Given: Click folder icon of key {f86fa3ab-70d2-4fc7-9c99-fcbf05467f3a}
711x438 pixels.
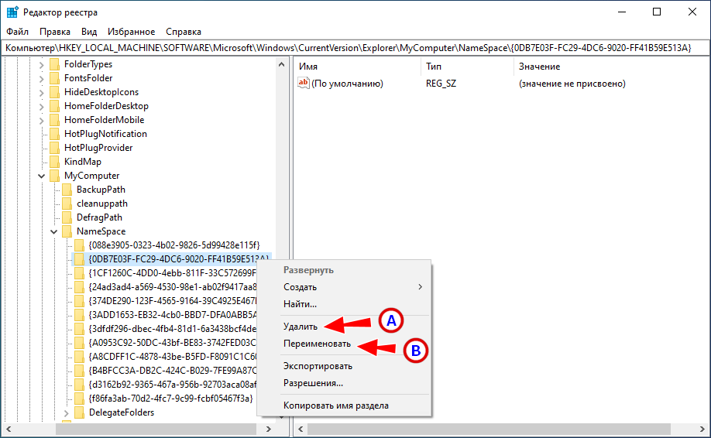Looking at the screenshot, I should (79, 399).
